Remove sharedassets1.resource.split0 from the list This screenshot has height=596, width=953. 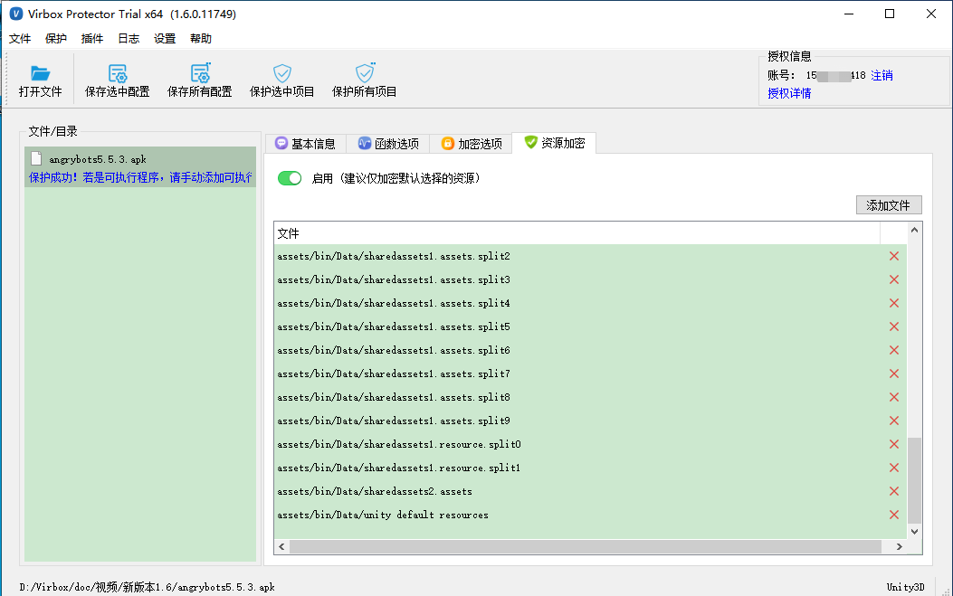click(894, 444)
